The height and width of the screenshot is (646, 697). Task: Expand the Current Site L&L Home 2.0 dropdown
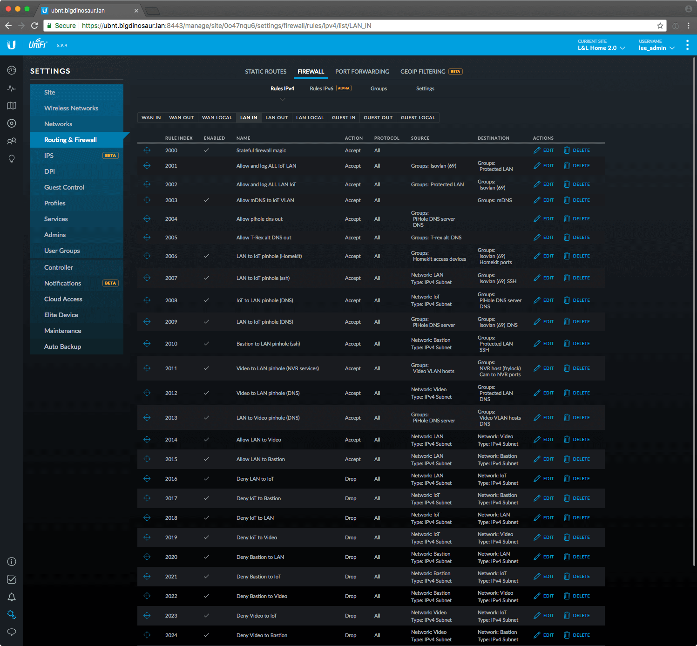pyautogui.click(x=601, y=48)
